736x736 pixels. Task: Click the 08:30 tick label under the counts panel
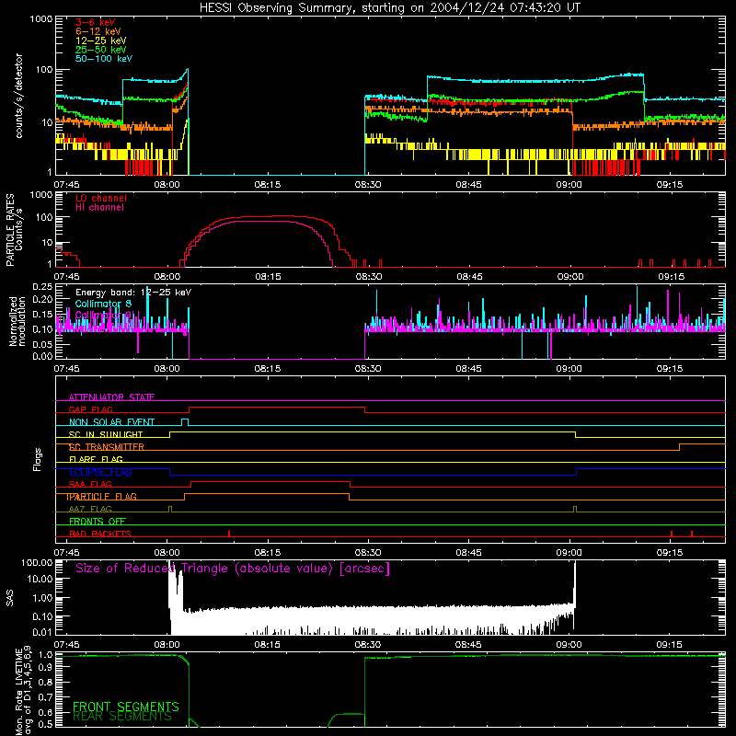(368, 185)
